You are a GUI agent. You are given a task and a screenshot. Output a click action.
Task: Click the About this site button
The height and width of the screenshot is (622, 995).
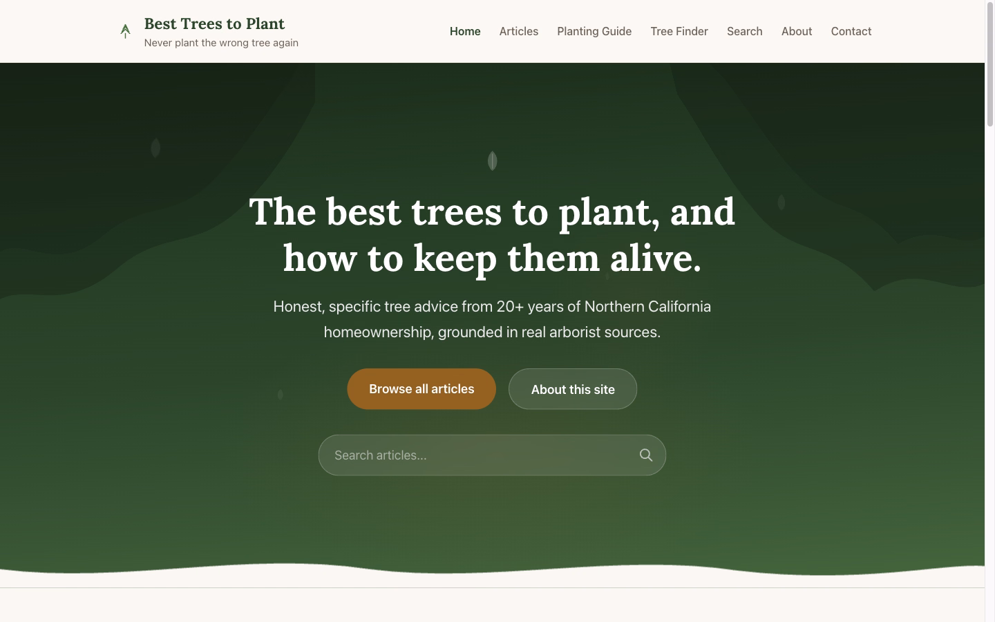tap(573, 389)
